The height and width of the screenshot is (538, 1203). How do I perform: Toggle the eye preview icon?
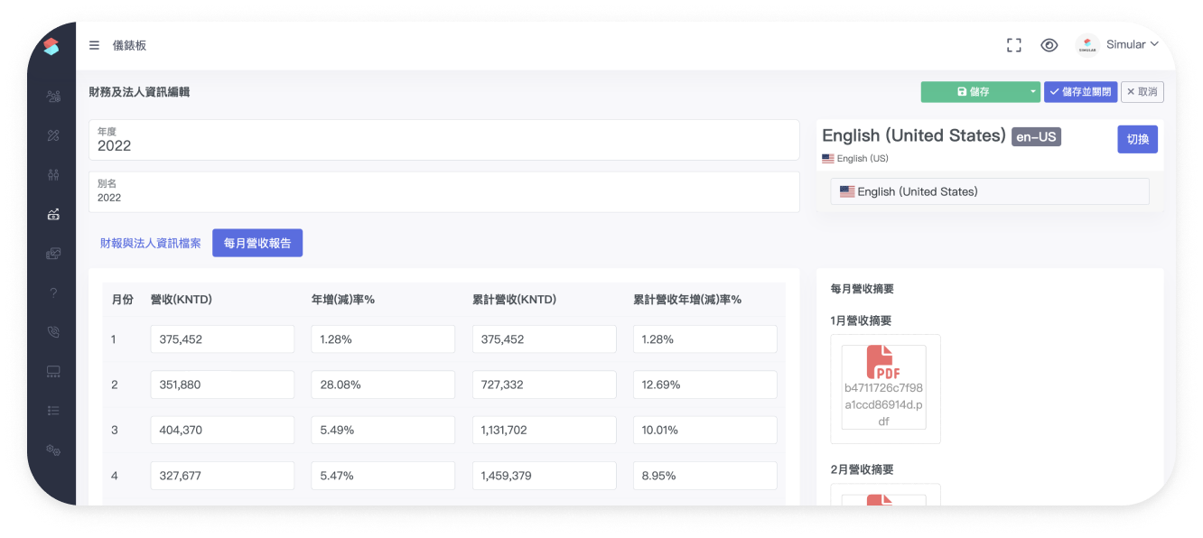tap(1049, 45)
